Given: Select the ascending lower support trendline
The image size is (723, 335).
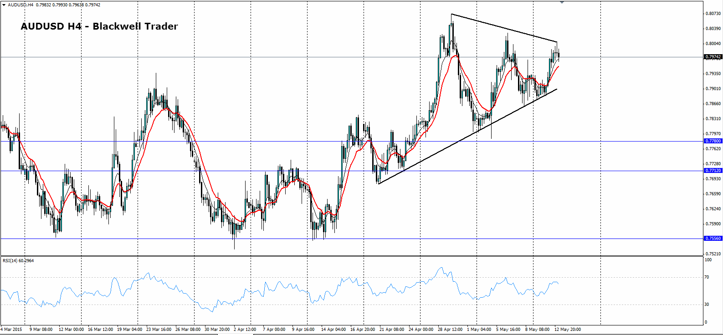Looking at the screenshot, I should pos(467,136).
